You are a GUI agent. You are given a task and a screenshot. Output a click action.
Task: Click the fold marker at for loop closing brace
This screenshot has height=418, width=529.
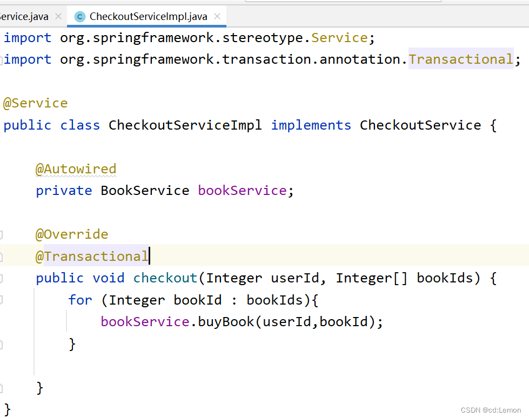(x=1, y=344)
